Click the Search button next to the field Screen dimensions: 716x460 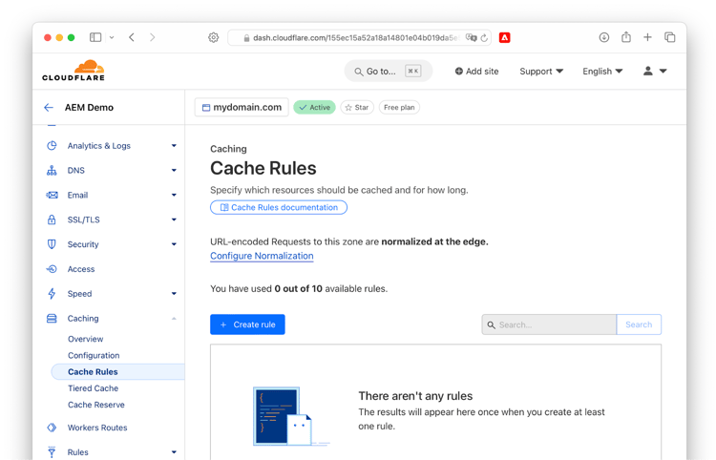coord(639,324)
